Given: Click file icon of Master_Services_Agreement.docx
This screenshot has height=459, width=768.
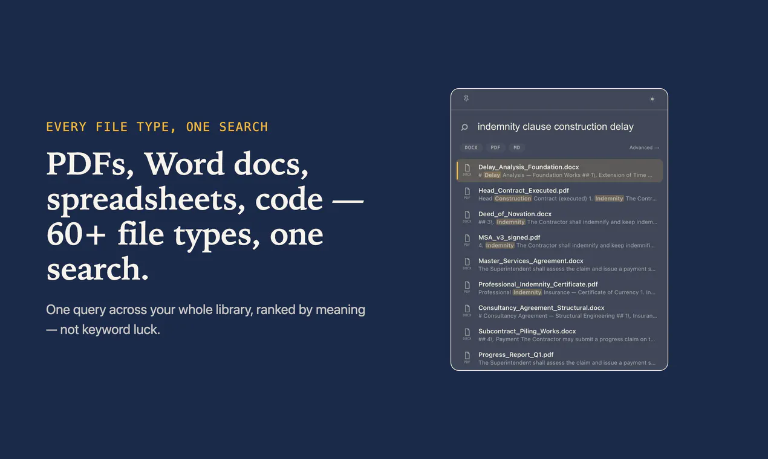Looking at the screenshot, I should [x=467, y=262].
